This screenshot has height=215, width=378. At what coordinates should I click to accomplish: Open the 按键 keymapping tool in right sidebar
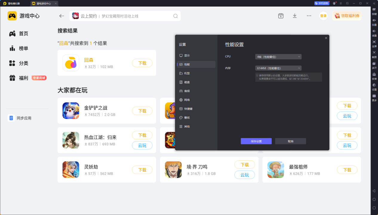coord(374,11)
